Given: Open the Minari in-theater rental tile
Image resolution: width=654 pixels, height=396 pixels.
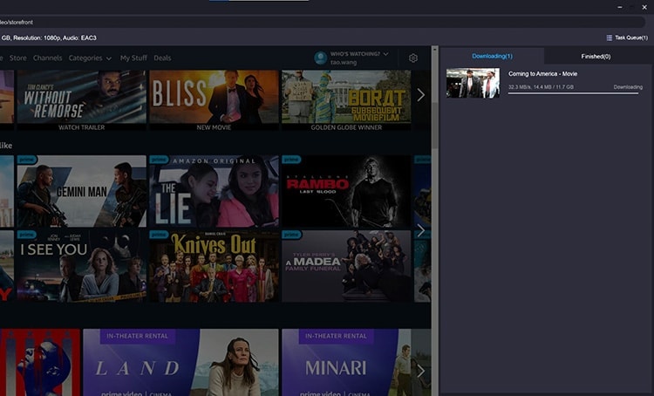Looking at the screenshot, I should [x=356, y=362].
